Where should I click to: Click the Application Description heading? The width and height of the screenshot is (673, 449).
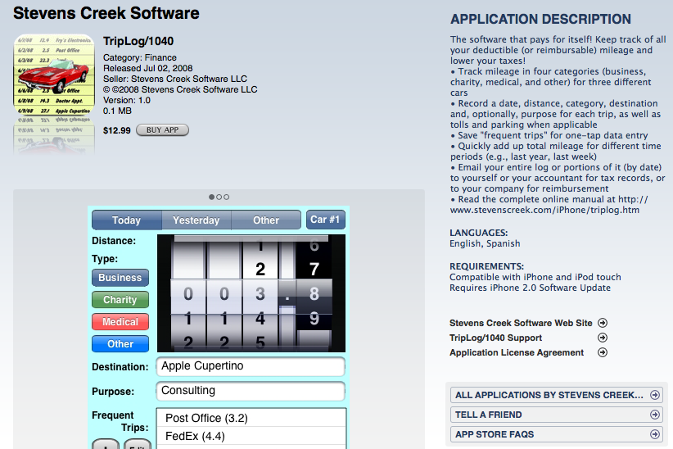pyautogui.click(x=540, y=20)
